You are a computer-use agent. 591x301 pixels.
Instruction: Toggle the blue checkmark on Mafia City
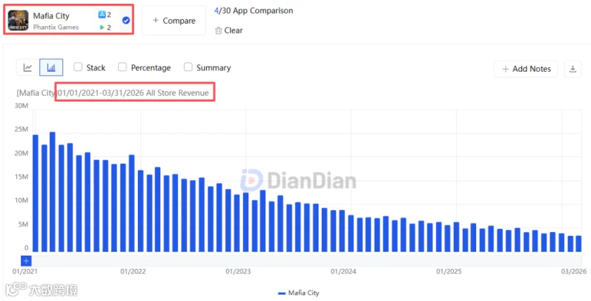126,20
